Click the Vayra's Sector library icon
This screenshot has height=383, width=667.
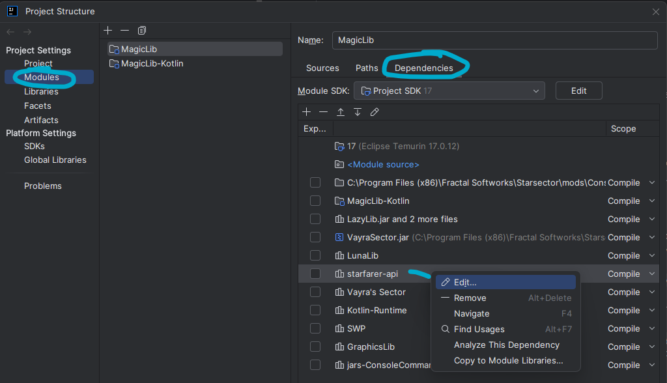(339, 292)
